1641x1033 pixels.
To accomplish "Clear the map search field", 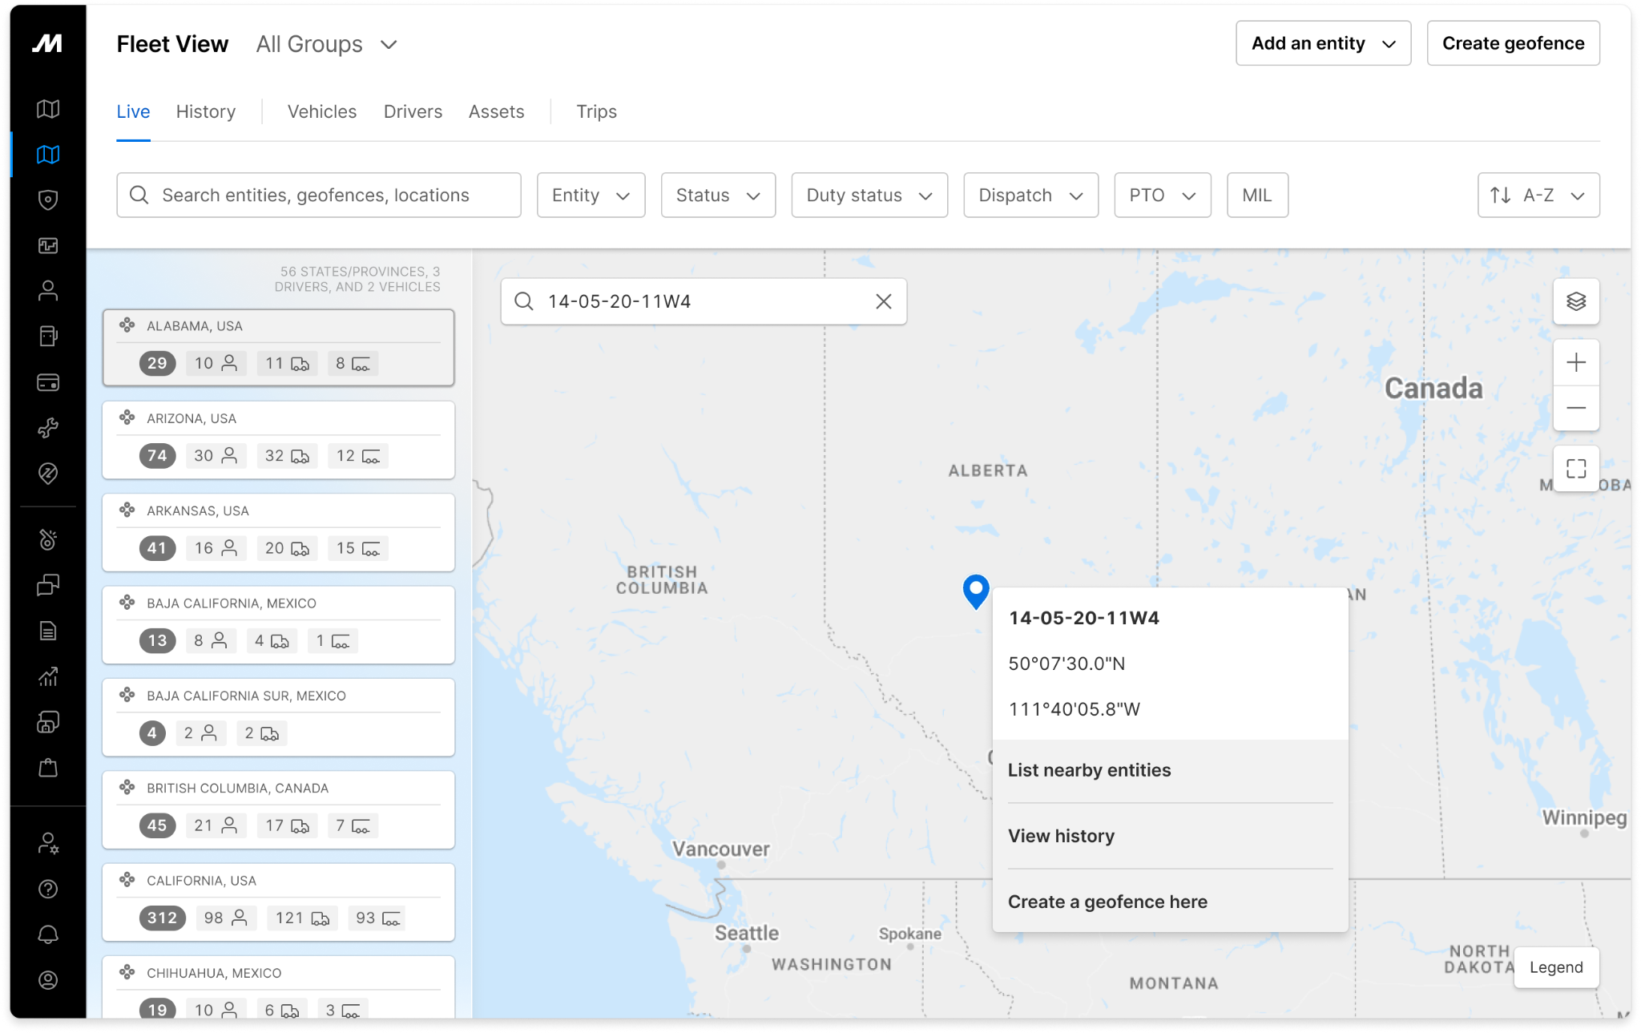I will [x=883, y=301].
